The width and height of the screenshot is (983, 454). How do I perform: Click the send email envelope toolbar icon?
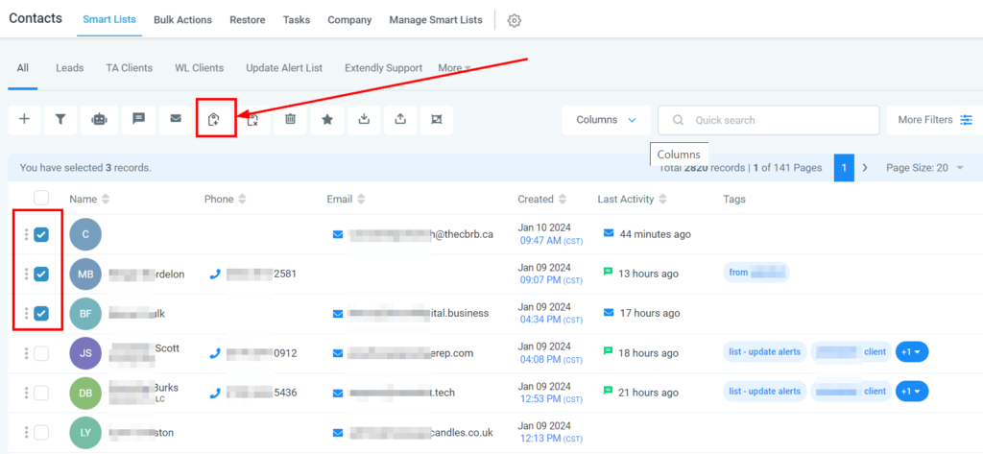pos(176,119)
